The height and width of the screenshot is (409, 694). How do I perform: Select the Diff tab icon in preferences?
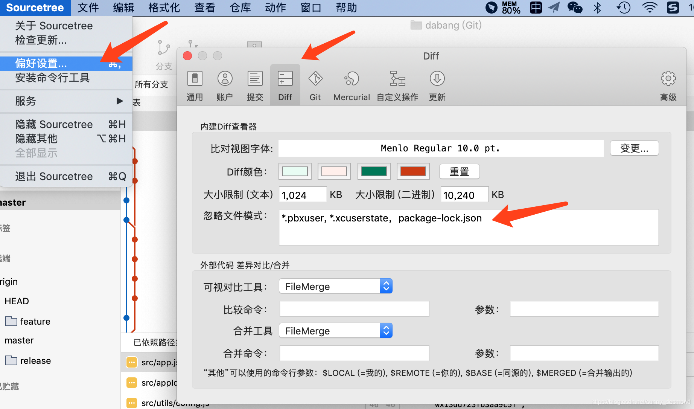click(x=285, y=84)
